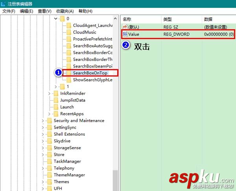Image resolution: width=236 pixels, height=191 pixels.
Task: Select the CloudMusic key label
Action: click(85, 32)
